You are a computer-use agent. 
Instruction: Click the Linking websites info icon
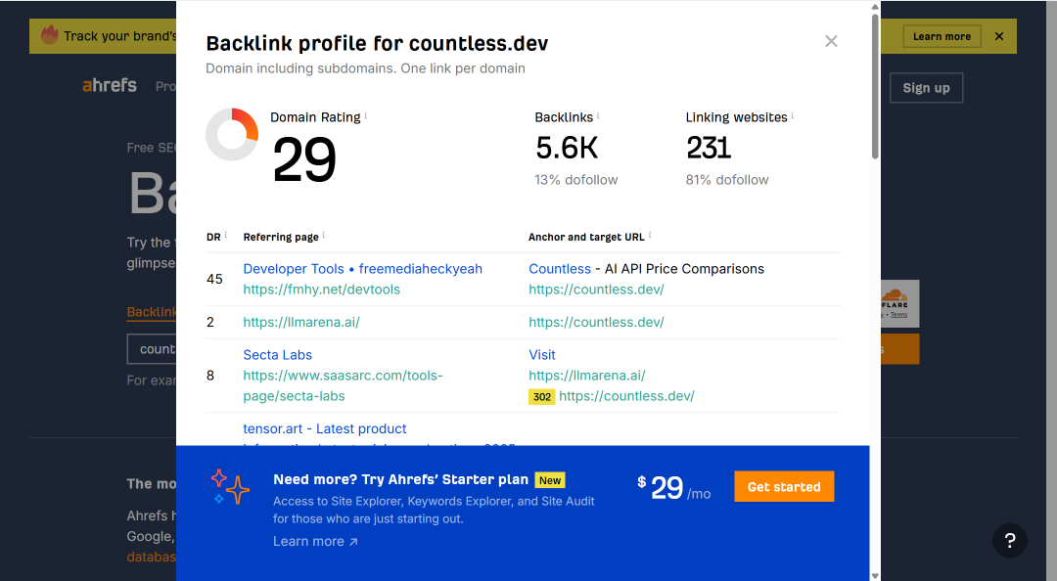pyautogui.click(x=792, y=115)
